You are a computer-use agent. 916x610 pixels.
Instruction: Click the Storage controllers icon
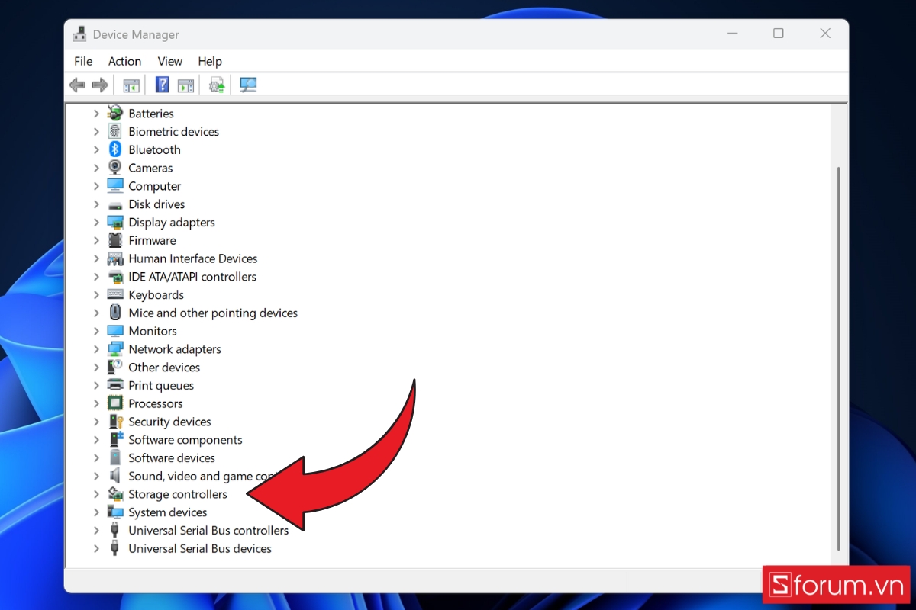point(115,494)
